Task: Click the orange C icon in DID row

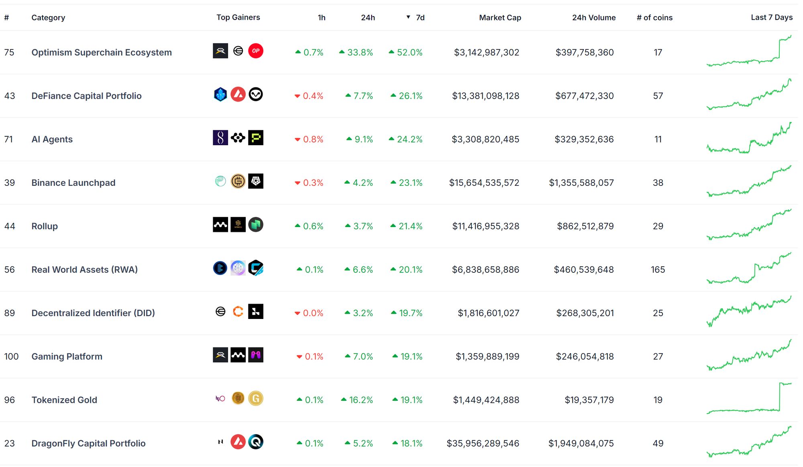Action: point(238,312)
